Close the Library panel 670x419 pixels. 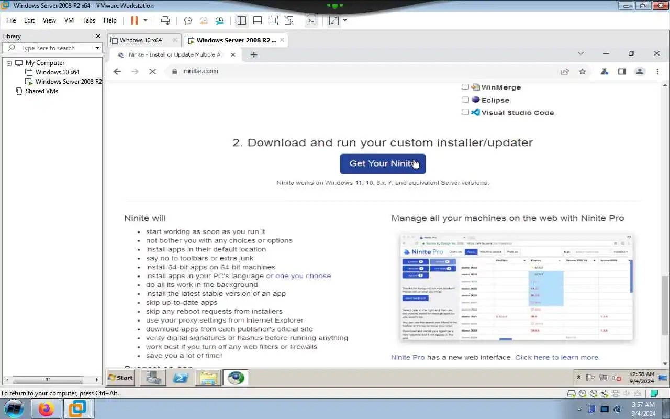tap(97, 36)
